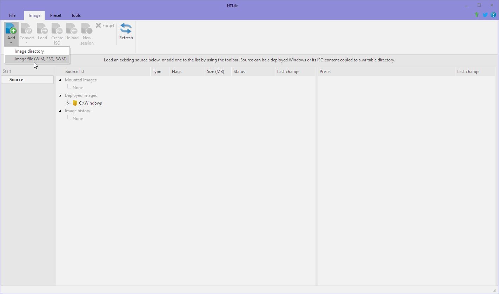Click the Image history label

click(78, 111)
